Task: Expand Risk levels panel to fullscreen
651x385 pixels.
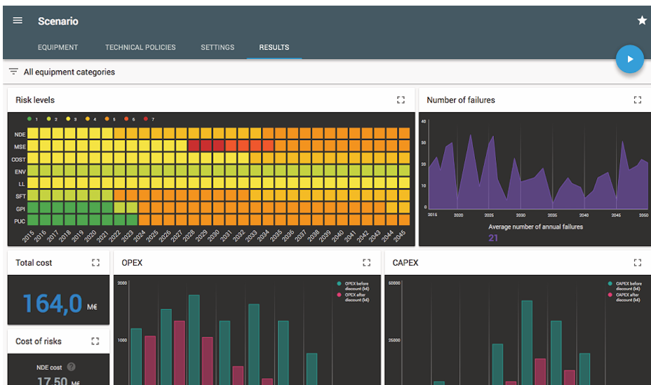Action: click(401, 100)
